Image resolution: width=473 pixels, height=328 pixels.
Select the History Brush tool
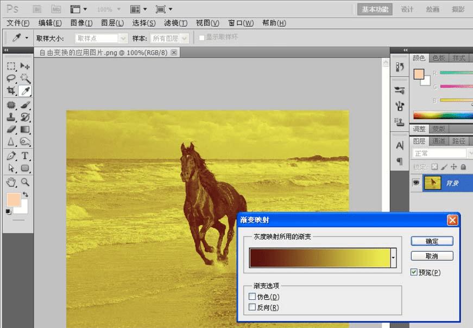click(25, 117)
